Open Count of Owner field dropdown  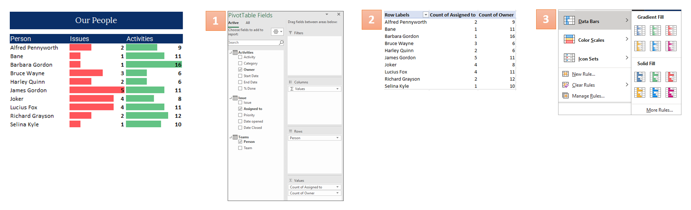[337, 193]
